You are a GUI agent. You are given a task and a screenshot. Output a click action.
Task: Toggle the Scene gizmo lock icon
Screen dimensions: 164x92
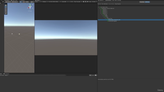point(33,5)
